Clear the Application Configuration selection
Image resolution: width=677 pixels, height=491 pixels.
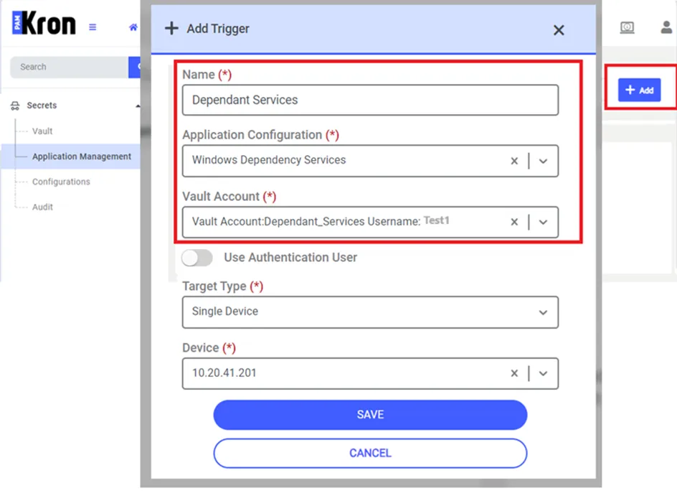(513, 161)
